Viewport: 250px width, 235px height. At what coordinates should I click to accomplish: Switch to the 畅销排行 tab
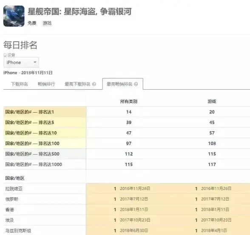[46, 84]
